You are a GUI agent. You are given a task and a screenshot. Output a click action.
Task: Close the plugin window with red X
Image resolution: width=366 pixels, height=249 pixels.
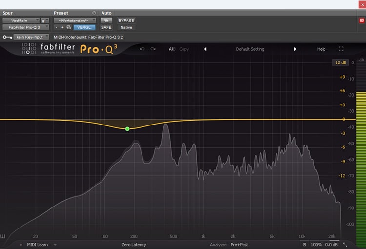[362, 5]
